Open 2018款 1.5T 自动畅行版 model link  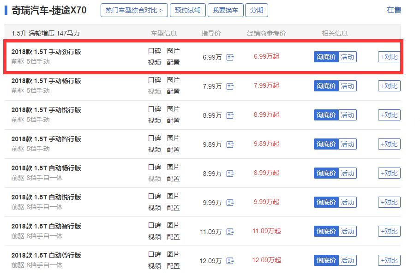[46, 168]
